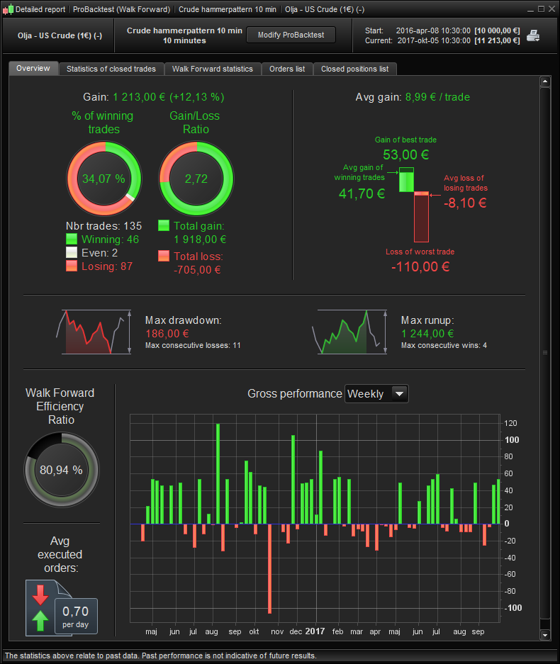560x664 pixels.
Task: Click the Olja - US Crude instrument button
Action: pos(60,35)
